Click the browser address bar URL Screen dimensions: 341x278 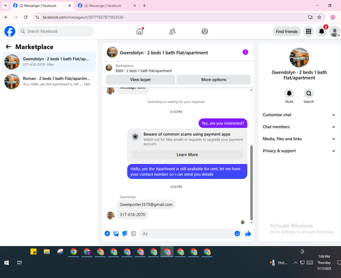pos(83,17)
